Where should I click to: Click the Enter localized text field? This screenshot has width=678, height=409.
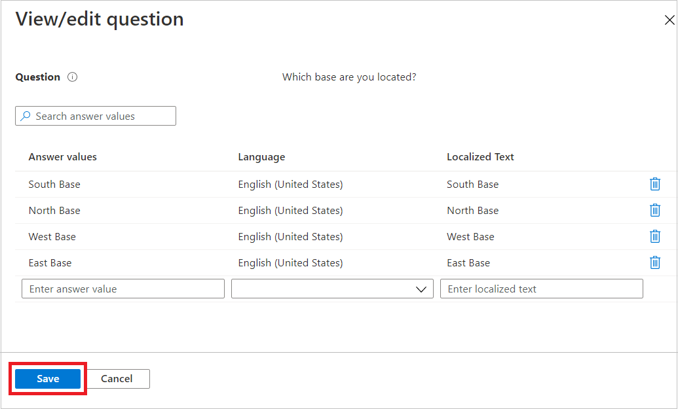pos(541,288)
